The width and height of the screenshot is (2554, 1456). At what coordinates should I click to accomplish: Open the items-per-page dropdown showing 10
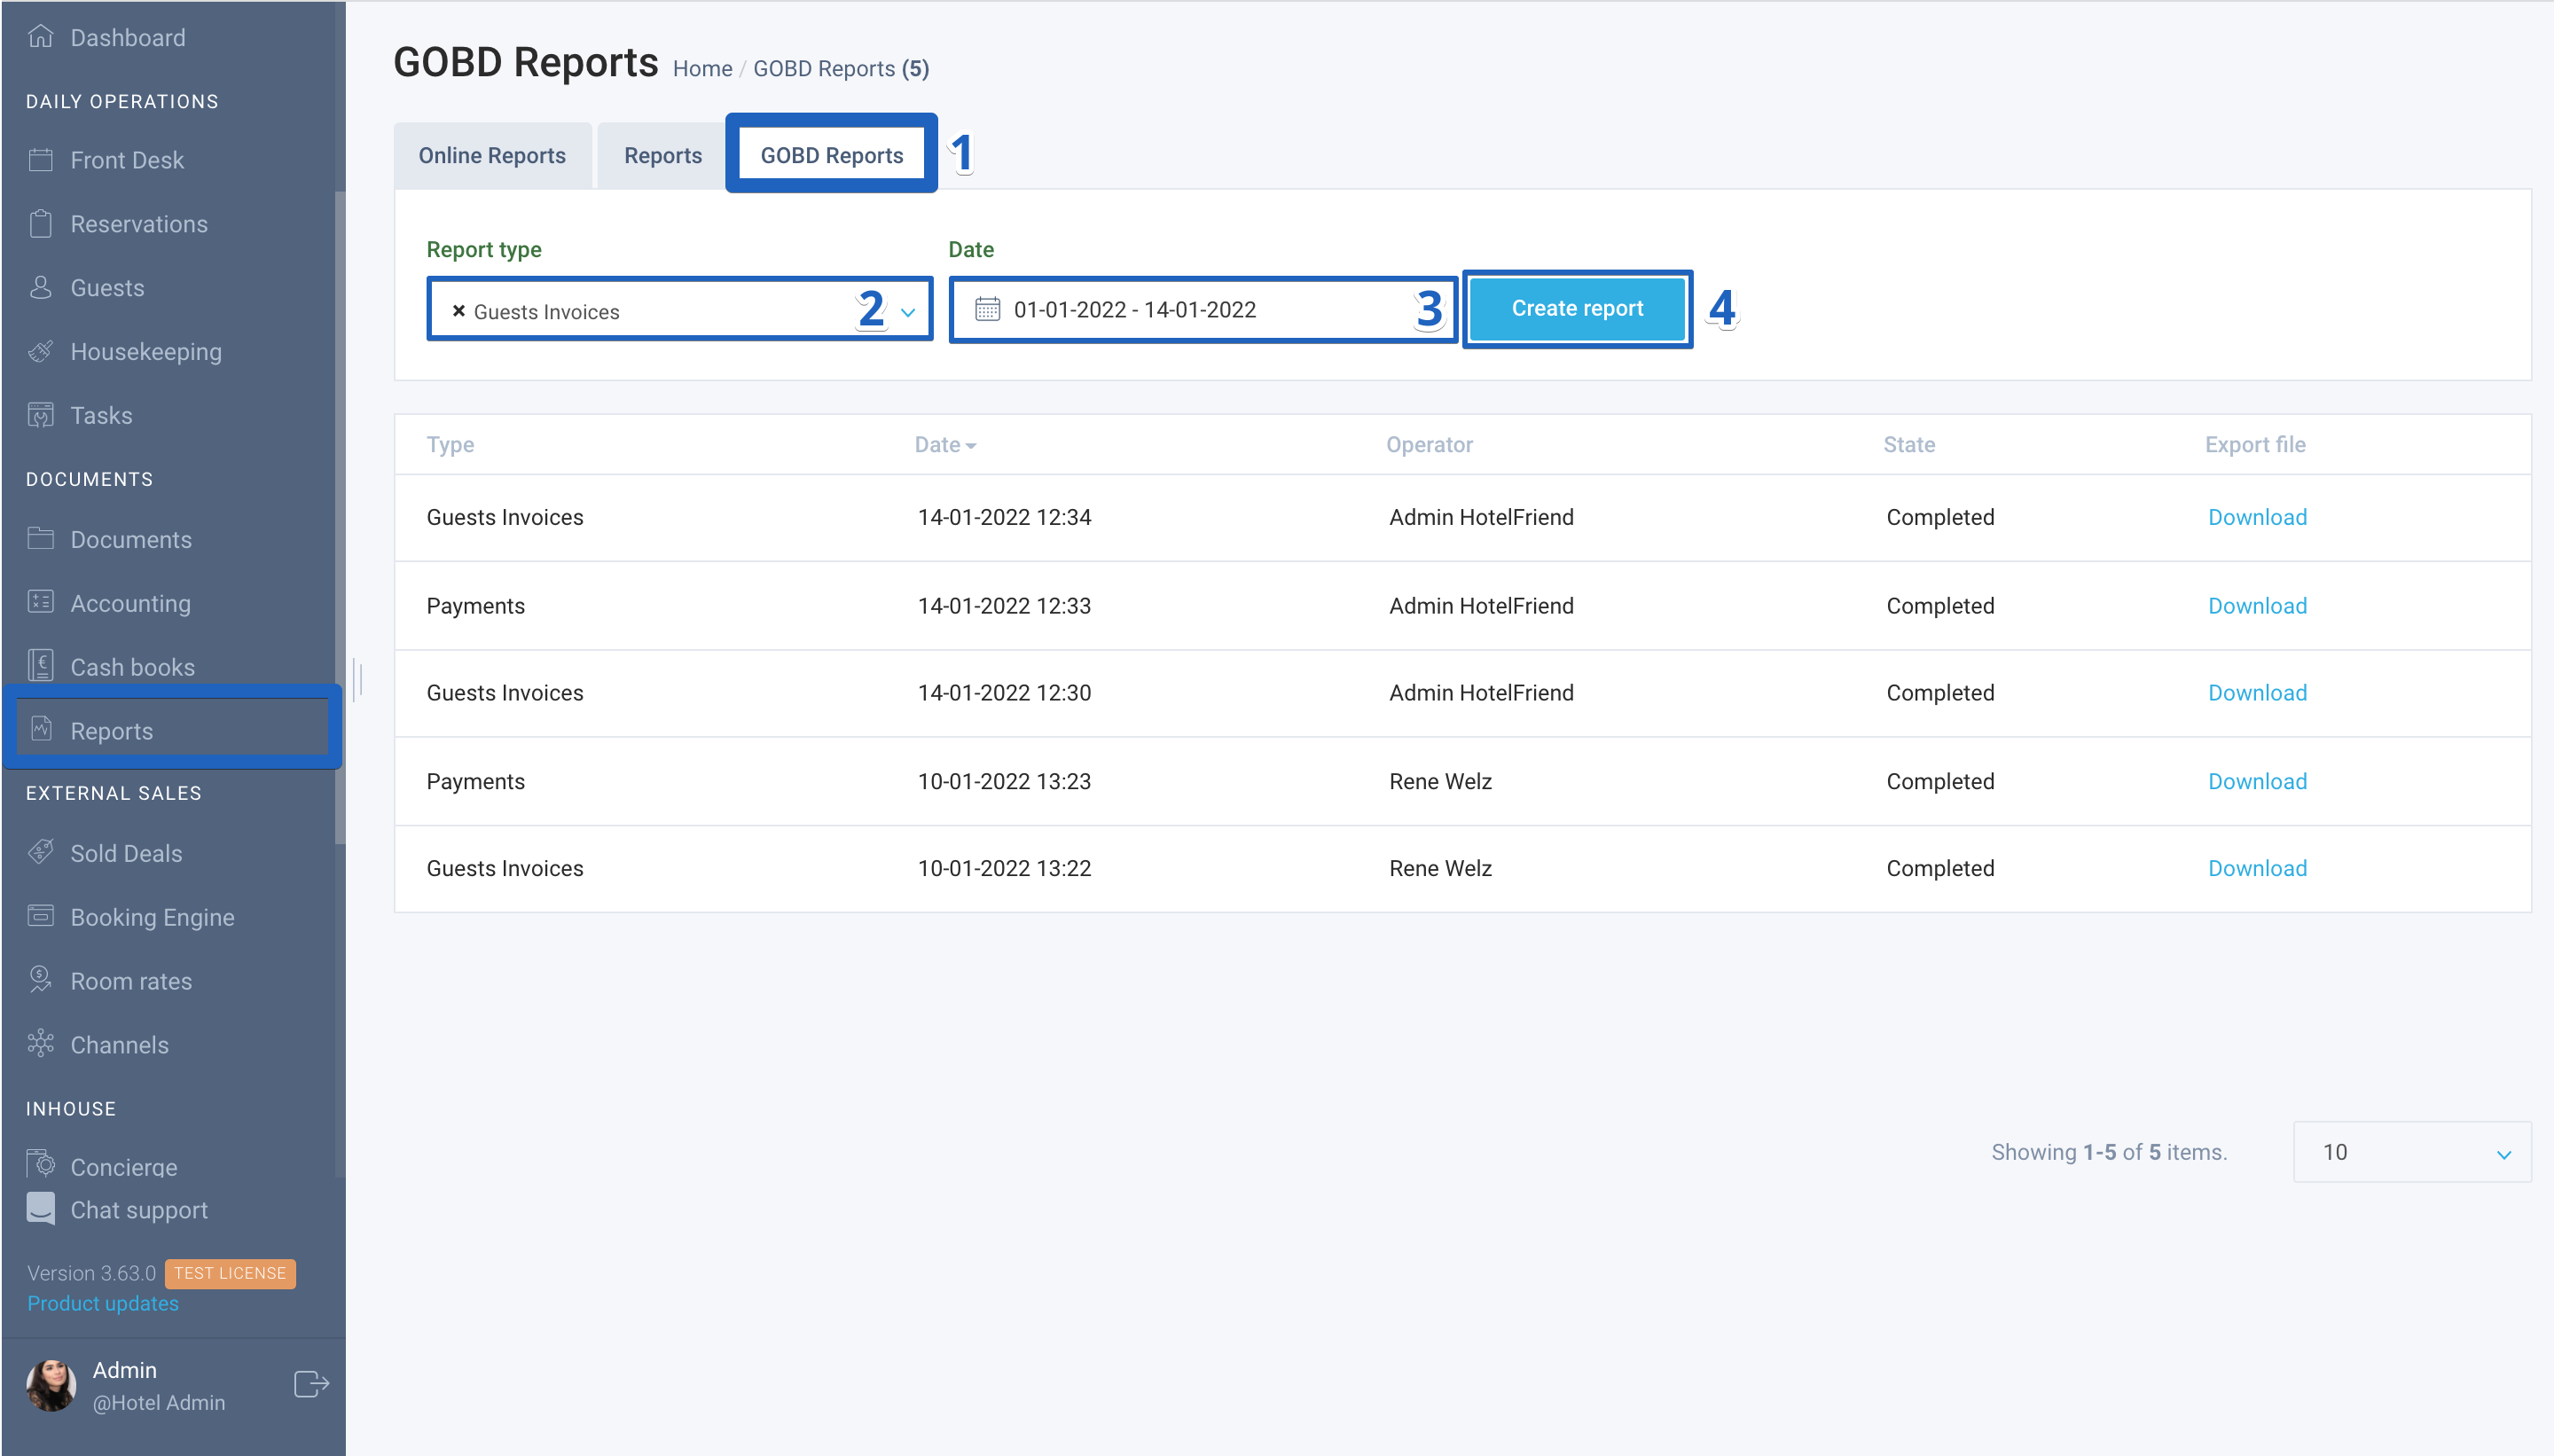pos(2411,1151)
